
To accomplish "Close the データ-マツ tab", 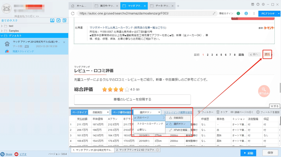I will (x=172, y=6).
